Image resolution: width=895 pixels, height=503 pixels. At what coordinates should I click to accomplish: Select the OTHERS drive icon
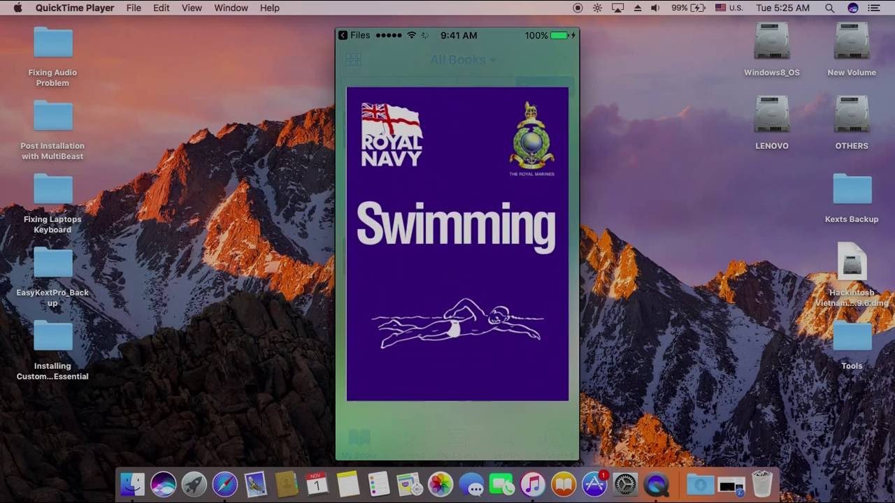[x=852, y=124]
